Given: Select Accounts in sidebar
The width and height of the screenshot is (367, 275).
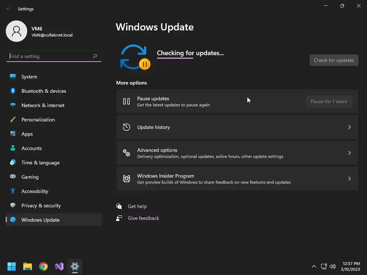Looking at the screenshot, I should click(x=54, y=148).
